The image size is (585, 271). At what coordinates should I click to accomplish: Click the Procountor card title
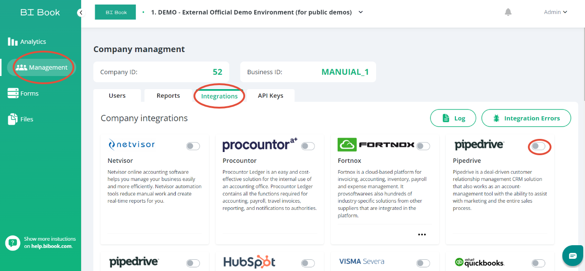click(240, 161)
